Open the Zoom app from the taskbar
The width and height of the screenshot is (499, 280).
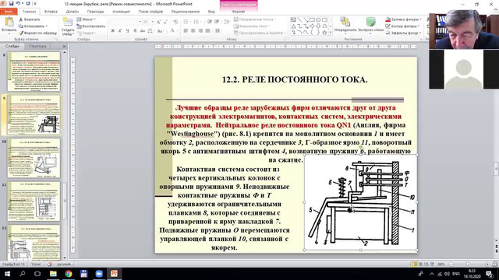(99, 274)
